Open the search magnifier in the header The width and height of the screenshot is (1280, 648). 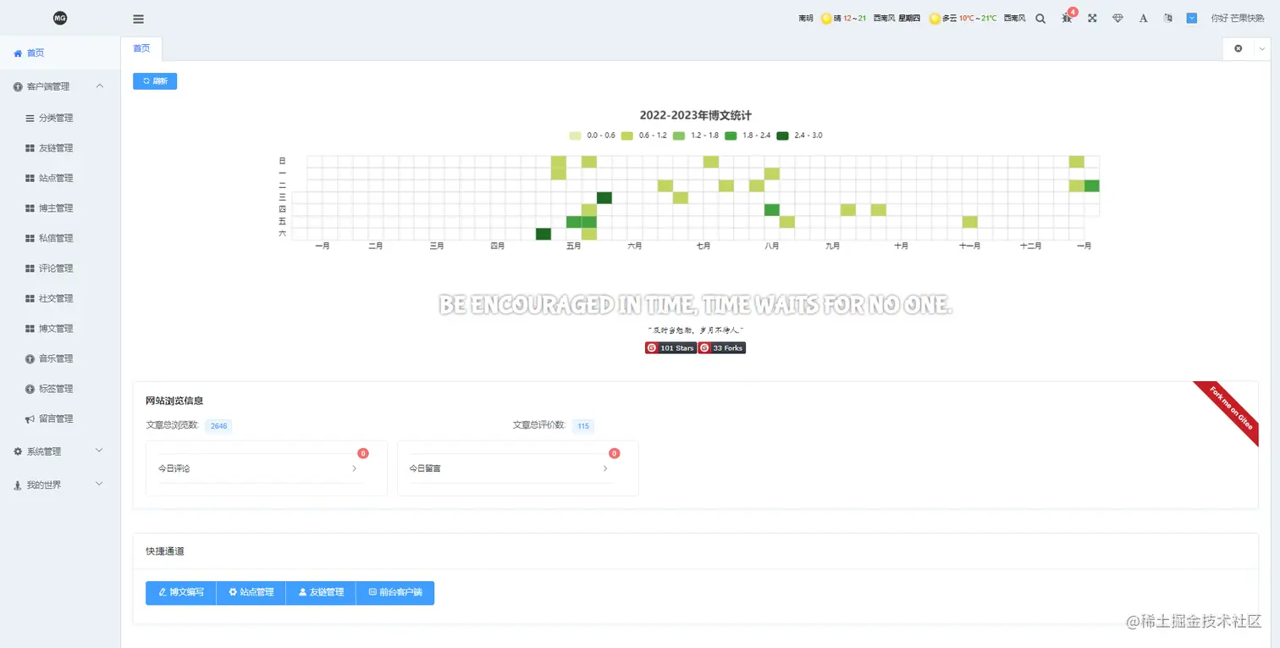(x=1040, y=18)
